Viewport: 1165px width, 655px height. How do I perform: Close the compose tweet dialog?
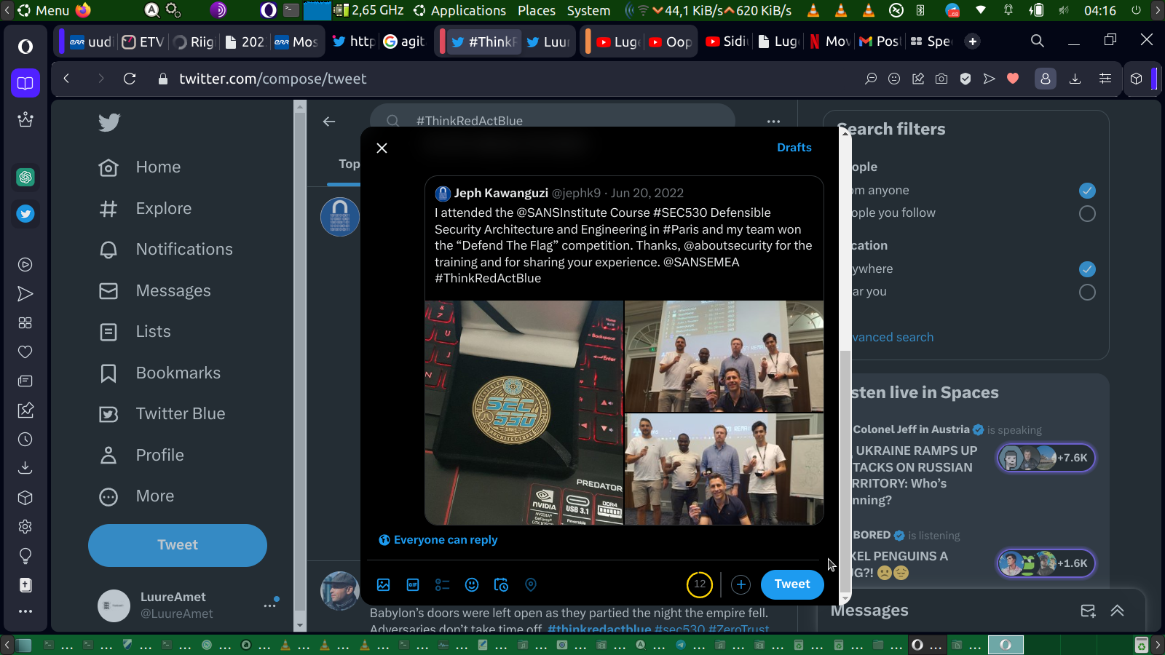382,148
